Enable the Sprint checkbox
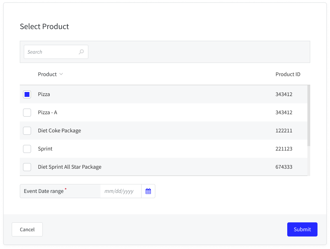Viewport: 330px width, 249px height. coord(27,149)
